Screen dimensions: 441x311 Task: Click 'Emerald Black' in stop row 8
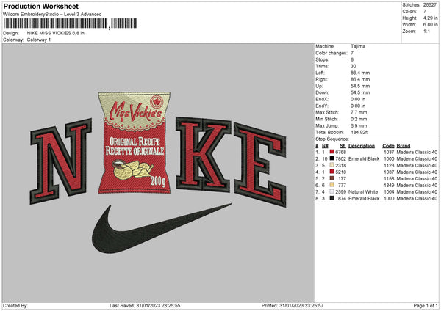click(364, 199)
